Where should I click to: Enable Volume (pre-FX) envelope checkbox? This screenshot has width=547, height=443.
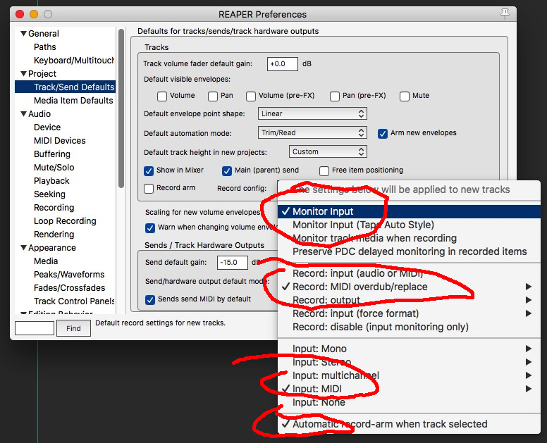pos(251,96)
